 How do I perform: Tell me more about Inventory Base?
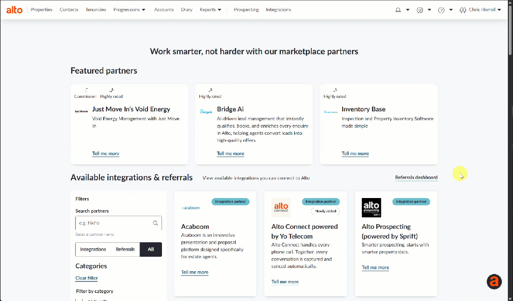pyautogui.click(x=355, y=153)
